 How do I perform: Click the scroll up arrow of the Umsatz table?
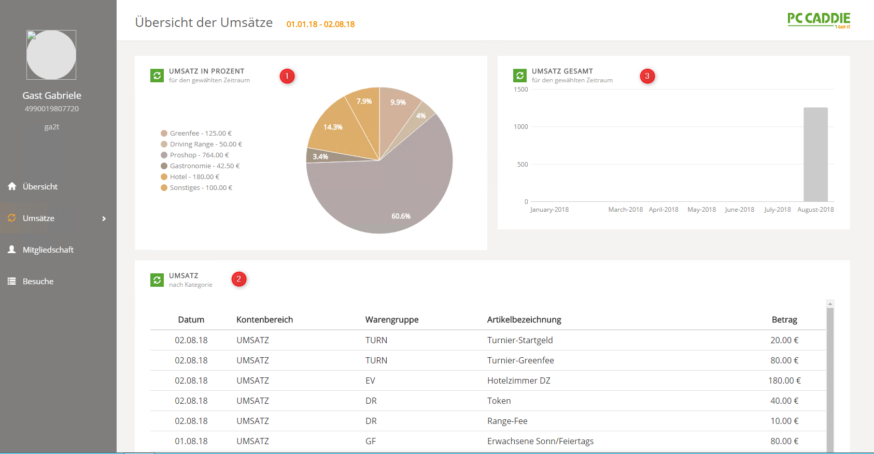[830, 304]
